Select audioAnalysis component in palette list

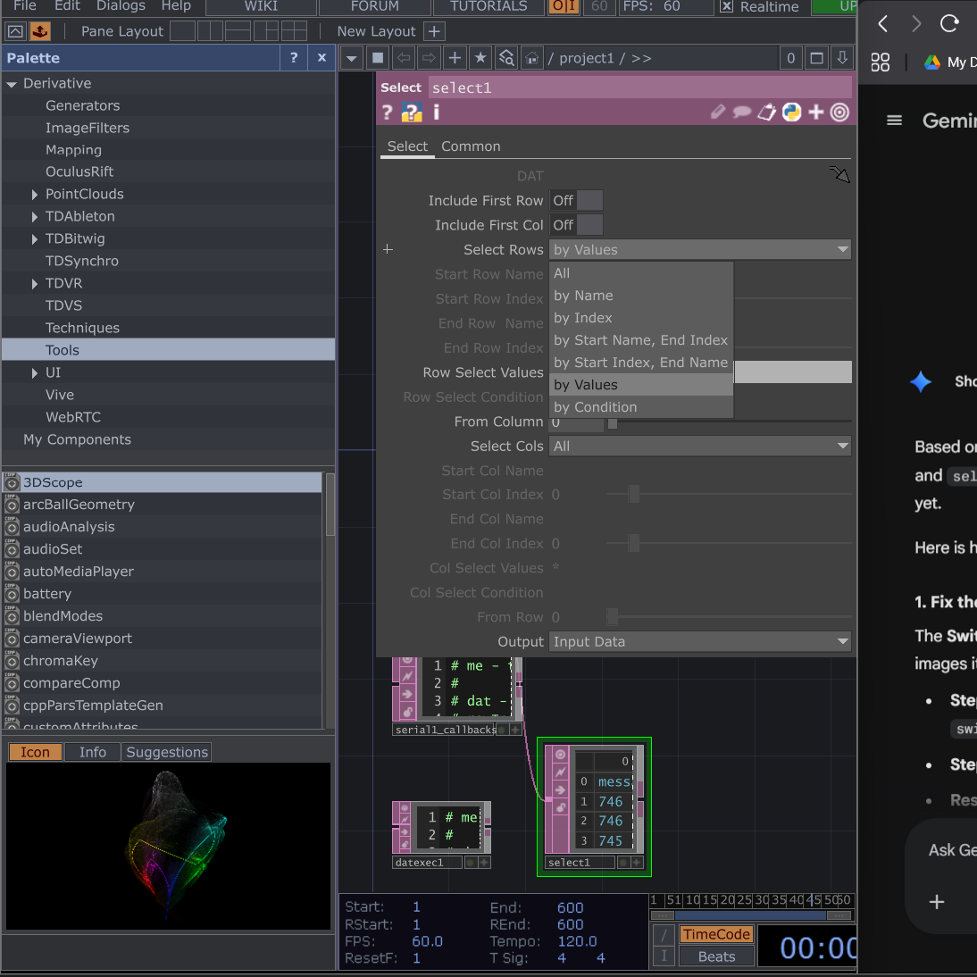tap(69, 527)
